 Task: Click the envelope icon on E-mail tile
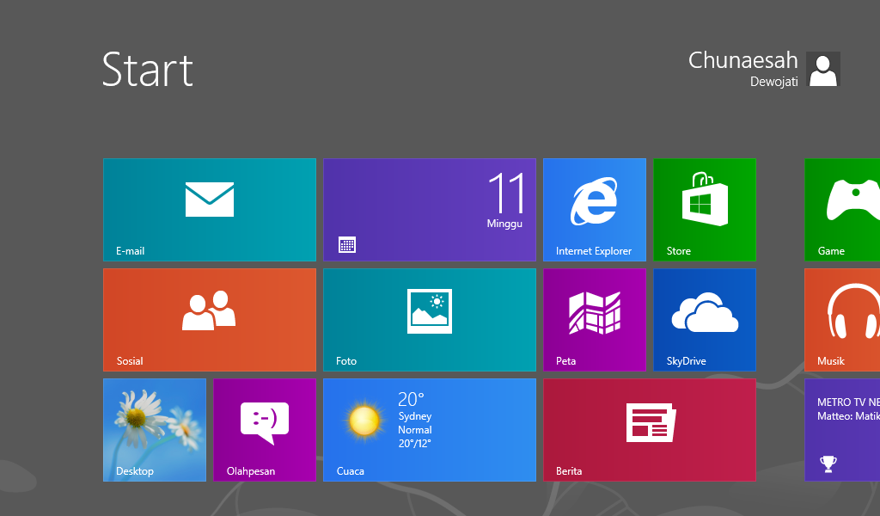[210, 200]
